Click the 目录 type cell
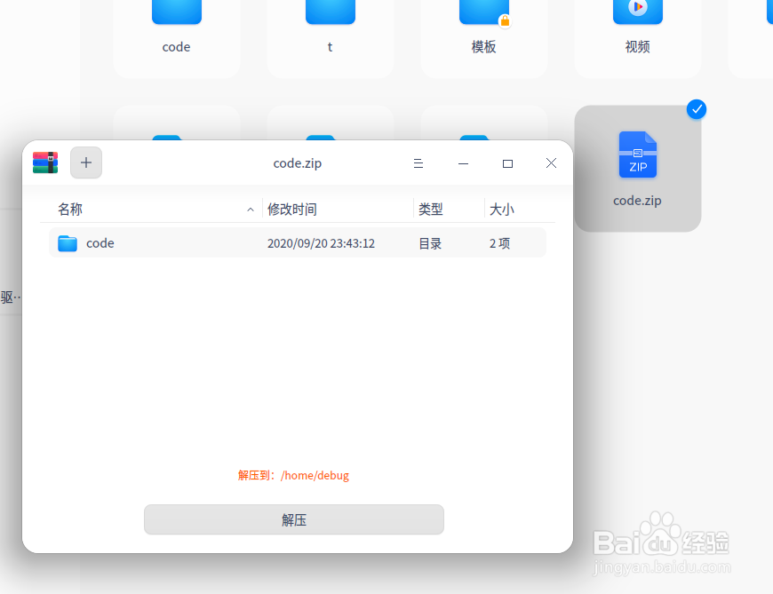 coord(430,243)
